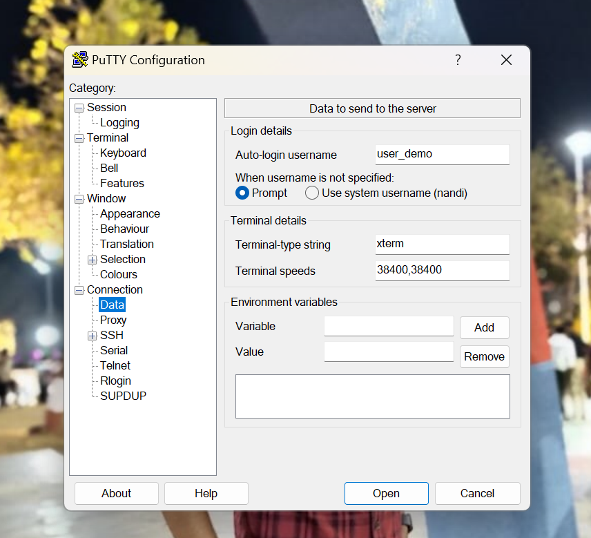Image resolution: width=591 pixels, height=538 pixels.
Task: Open the Rlogin settings
Action: point(115,381)
